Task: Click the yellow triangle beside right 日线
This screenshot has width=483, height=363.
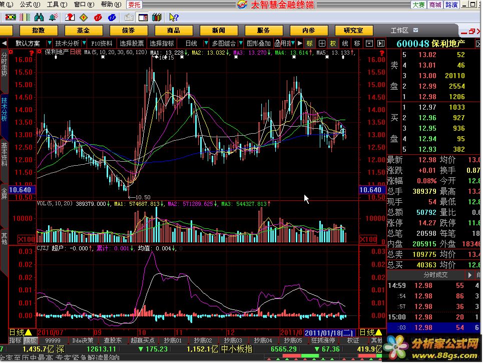Action: pyautogui.click(x=379, y=332)
